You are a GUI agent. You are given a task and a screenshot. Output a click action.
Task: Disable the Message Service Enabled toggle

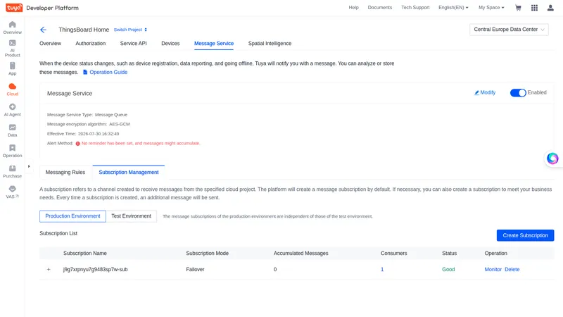[x=518, y=93]
